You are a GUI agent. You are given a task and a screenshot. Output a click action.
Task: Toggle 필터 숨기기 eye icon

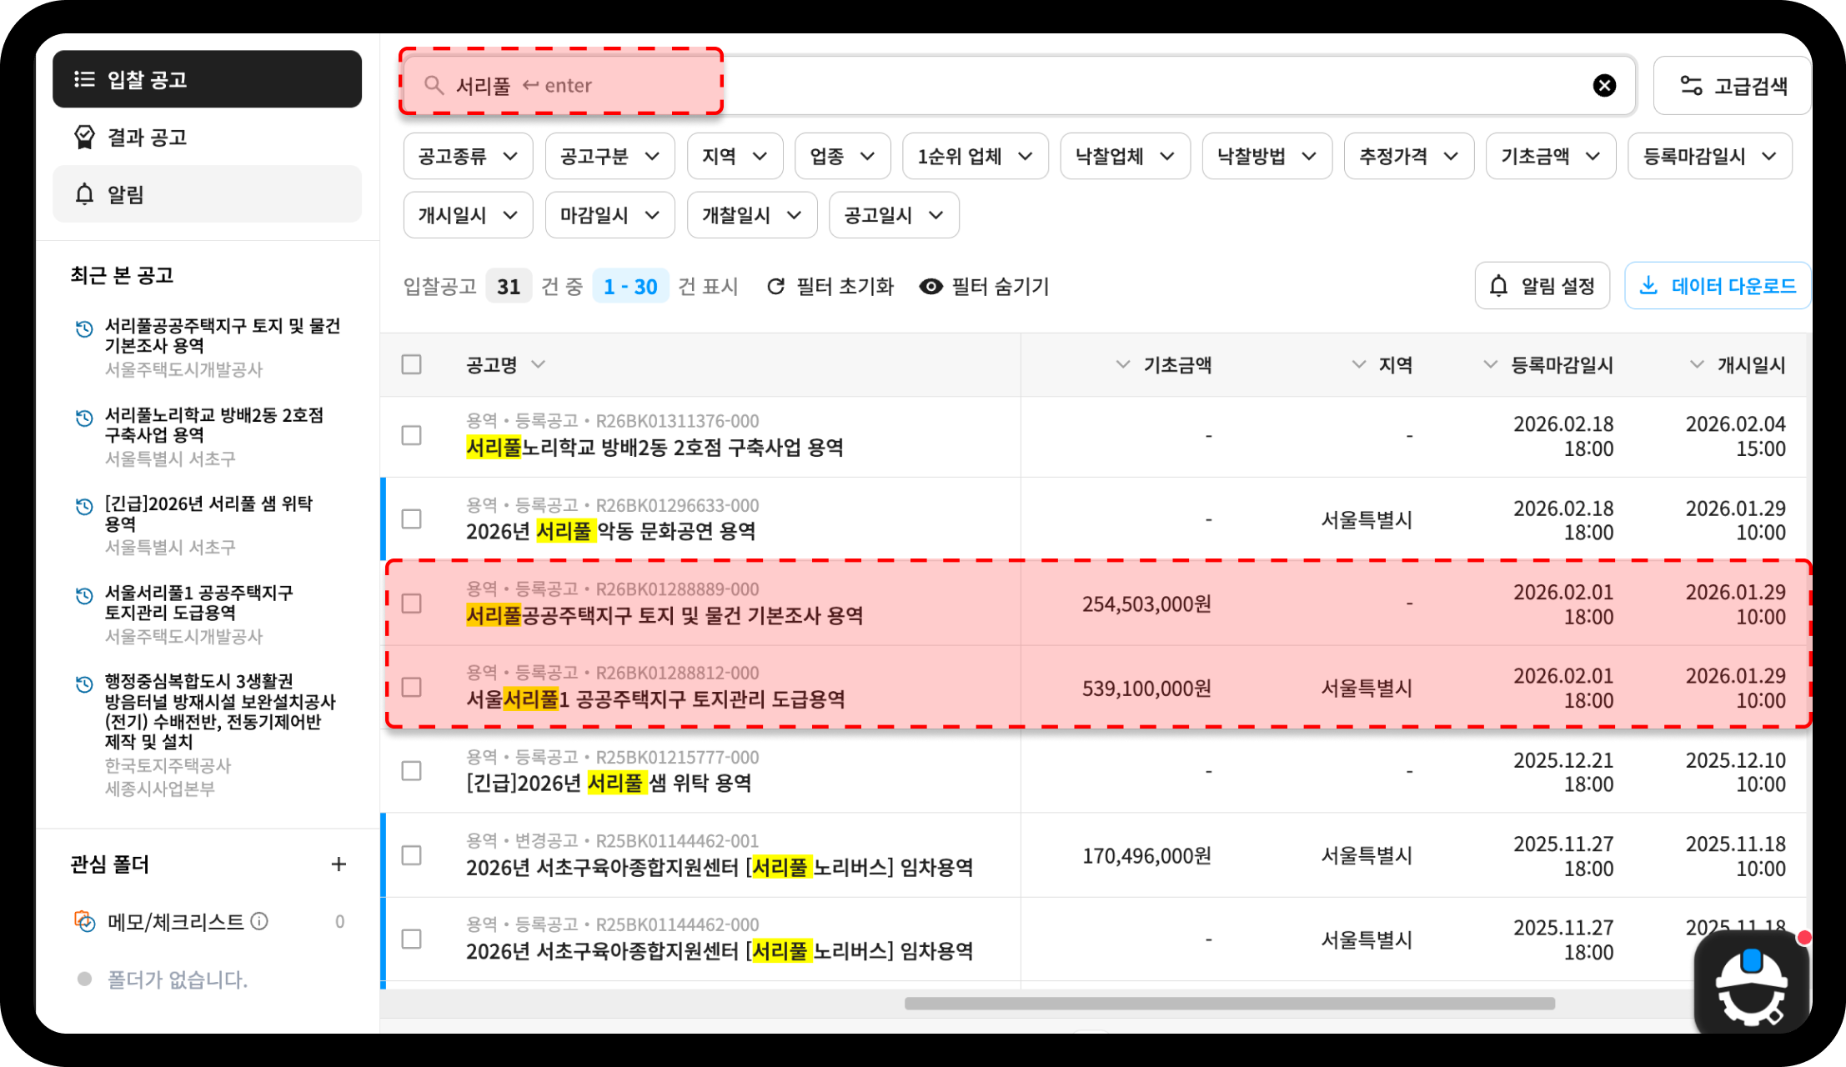(931, 286)
